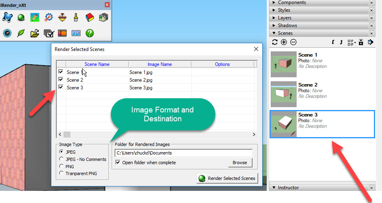The image size is (382, 203).
Task: Close the Shadows panel with its X
Action: coord(371,25)
